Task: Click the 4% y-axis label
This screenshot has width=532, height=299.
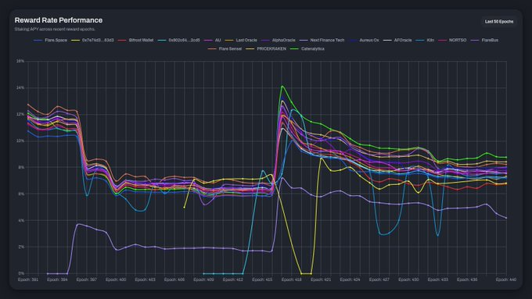Action: (21, 220)
